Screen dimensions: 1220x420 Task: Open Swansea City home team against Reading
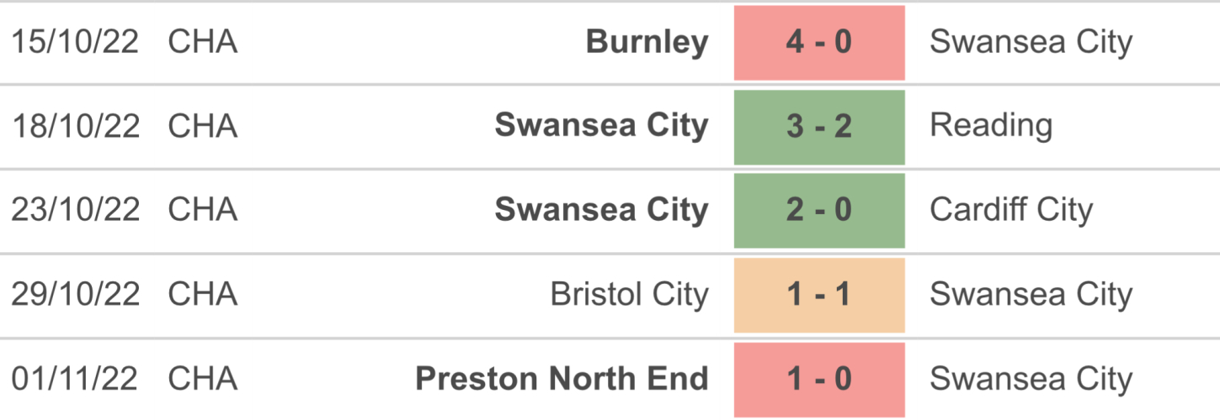coord(601,126)
